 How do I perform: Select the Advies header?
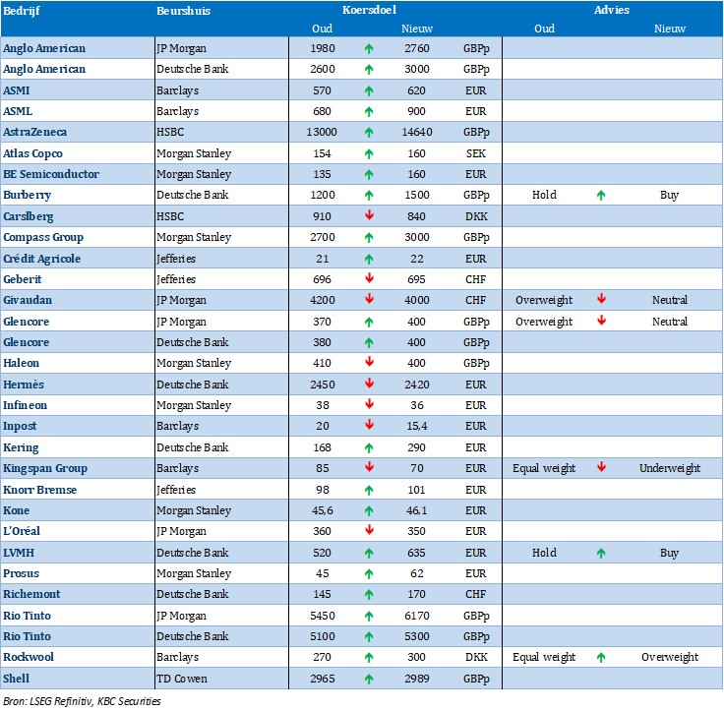[x=612, y=10]
